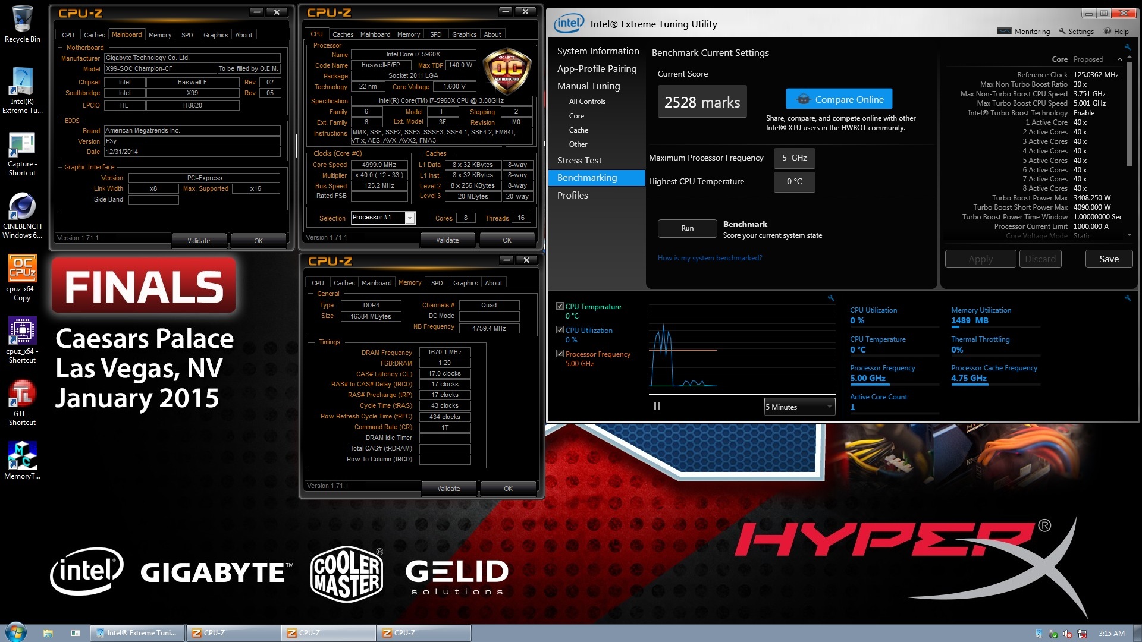Click the wrench icon above proposed settings
1142x642 pixels.
1127,47
